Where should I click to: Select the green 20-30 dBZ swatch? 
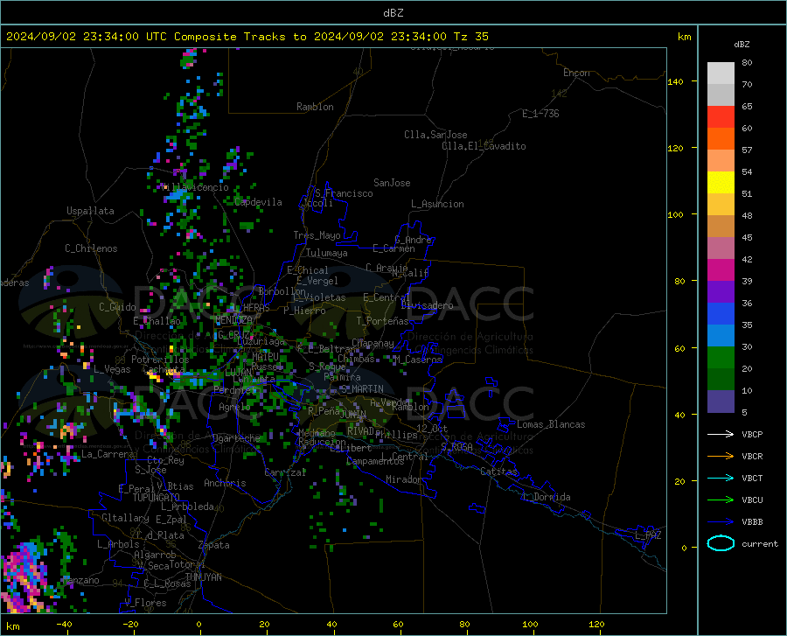point(721,358)
